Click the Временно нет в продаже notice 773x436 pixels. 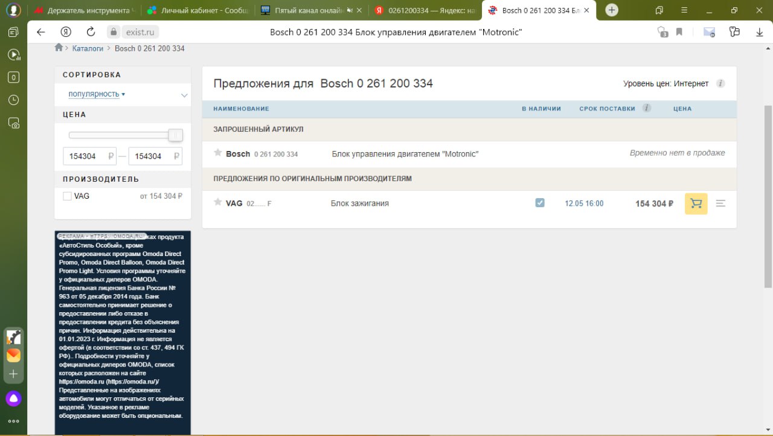pyautogui.click(x=677, y=153)
